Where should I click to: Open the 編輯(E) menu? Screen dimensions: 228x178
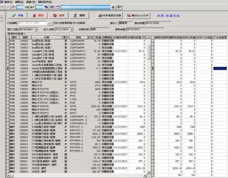tap(19, 2)
